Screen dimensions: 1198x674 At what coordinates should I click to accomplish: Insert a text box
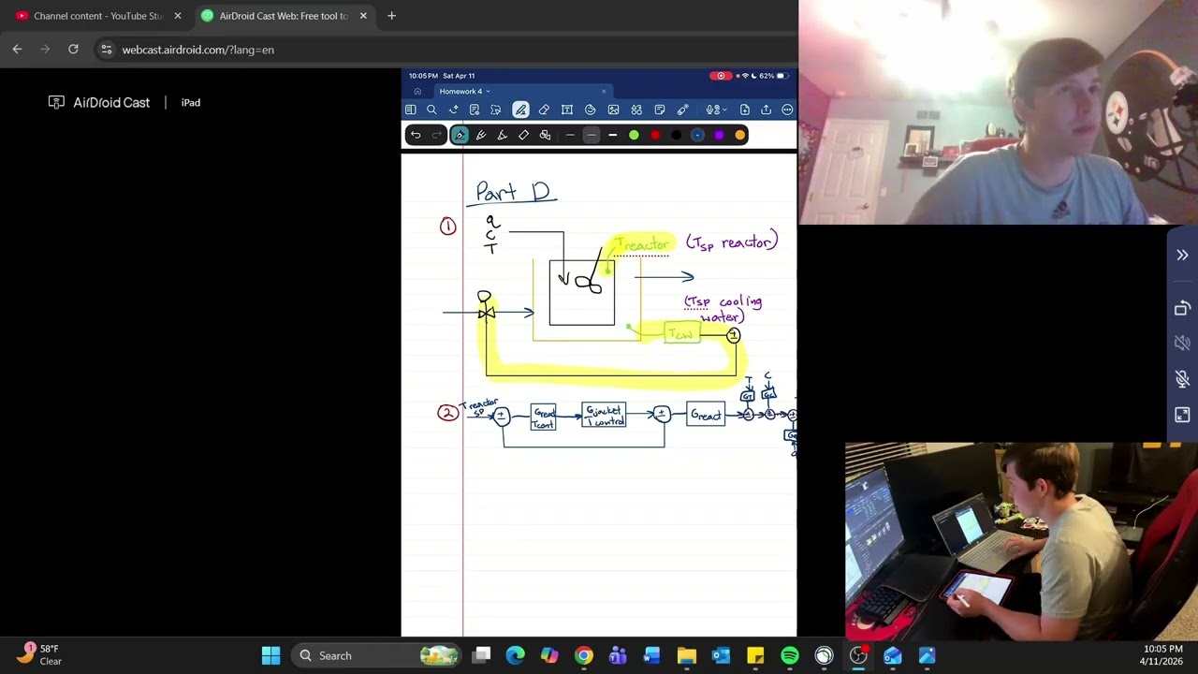click(x=567, y=110)
